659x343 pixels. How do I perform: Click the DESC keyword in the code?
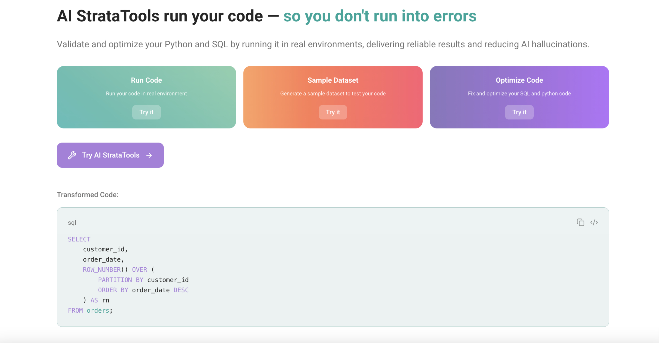click(x=181, y=290)
